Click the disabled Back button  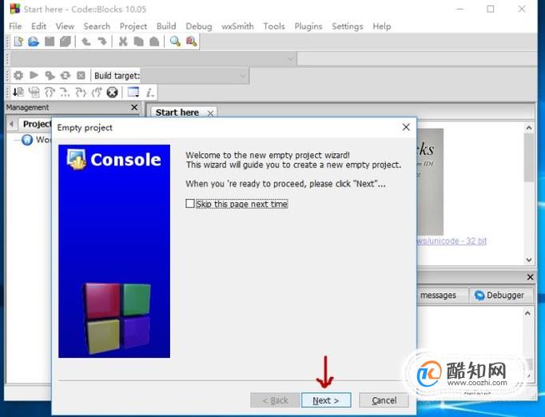coord(275,400)
